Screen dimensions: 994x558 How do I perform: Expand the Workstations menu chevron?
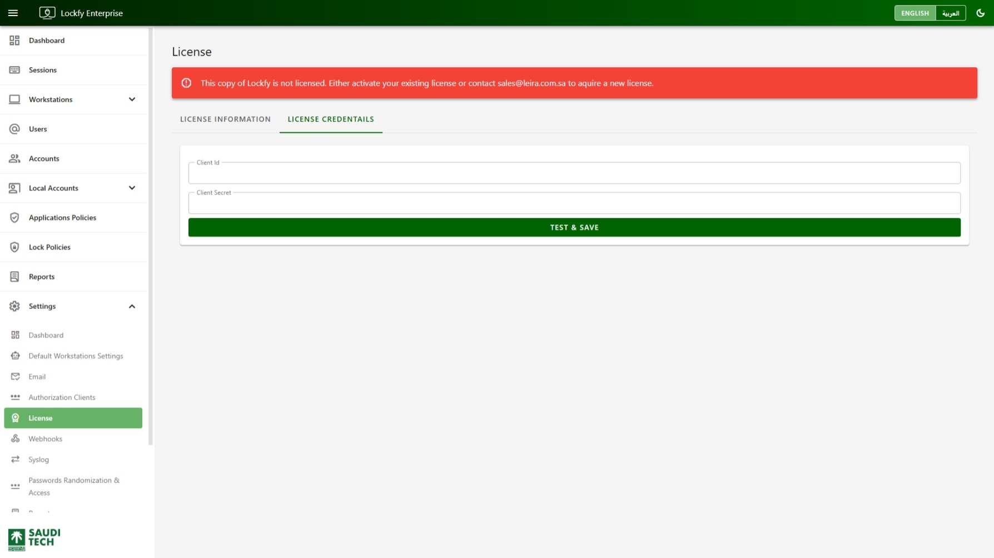(x=132, y=99)
